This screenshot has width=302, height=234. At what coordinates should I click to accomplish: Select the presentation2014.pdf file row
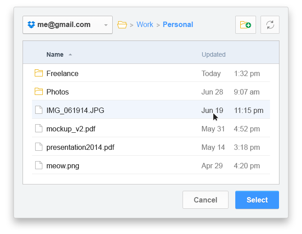click(x=151, y=147)
